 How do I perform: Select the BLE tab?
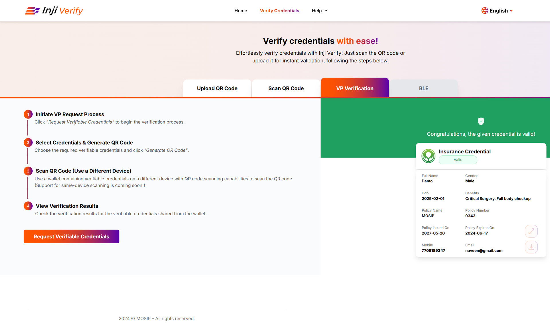click(423, 88)
